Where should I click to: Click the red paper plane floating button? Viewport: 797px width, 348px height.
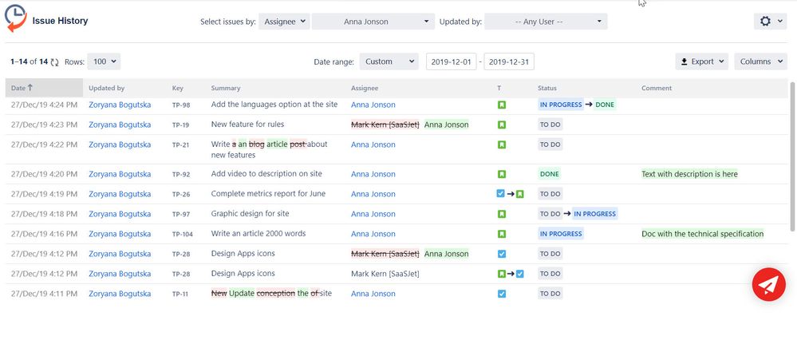768,284
